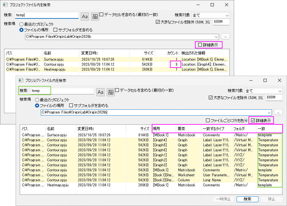
Task: Enable データセルを含める checkbox in front window
Action: pyautogui.click(x=117, y=90)
